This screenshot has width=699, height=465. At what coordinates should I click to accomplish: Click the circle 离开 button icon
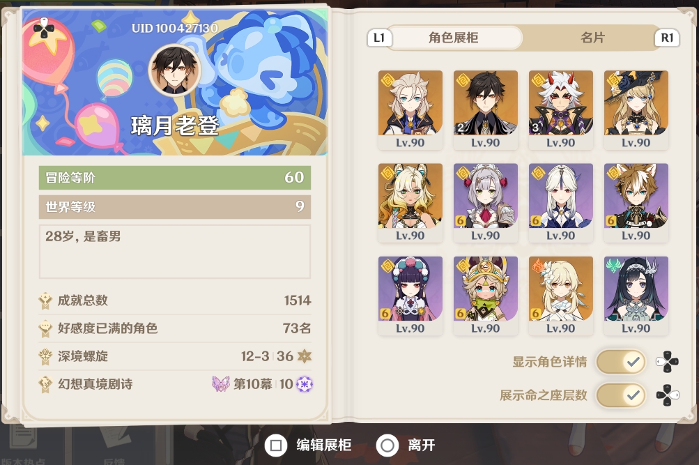coord(387,445)
